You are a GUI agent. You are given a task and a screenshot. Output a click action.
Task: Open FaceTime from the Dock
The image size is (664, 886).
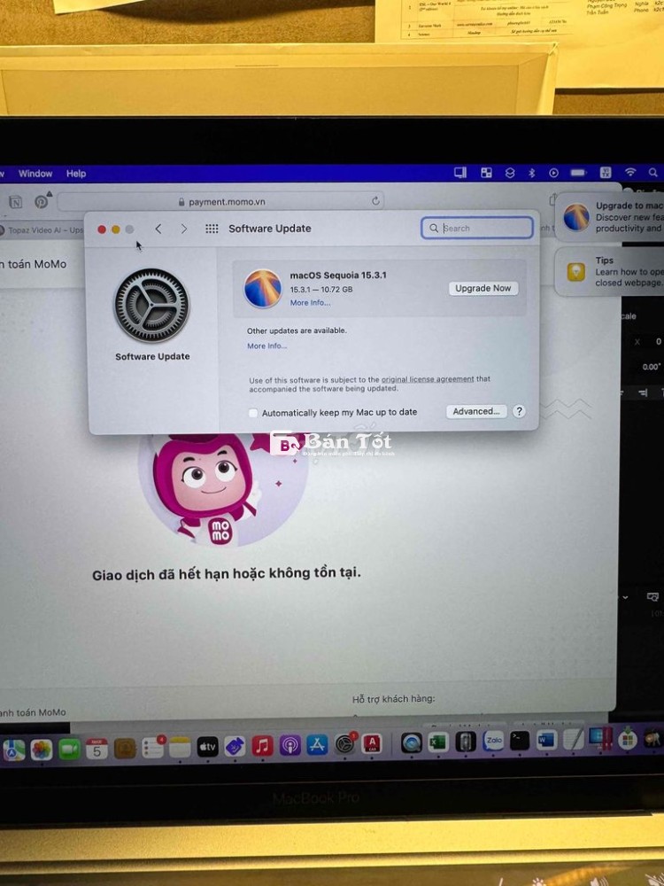pos(69,750)
